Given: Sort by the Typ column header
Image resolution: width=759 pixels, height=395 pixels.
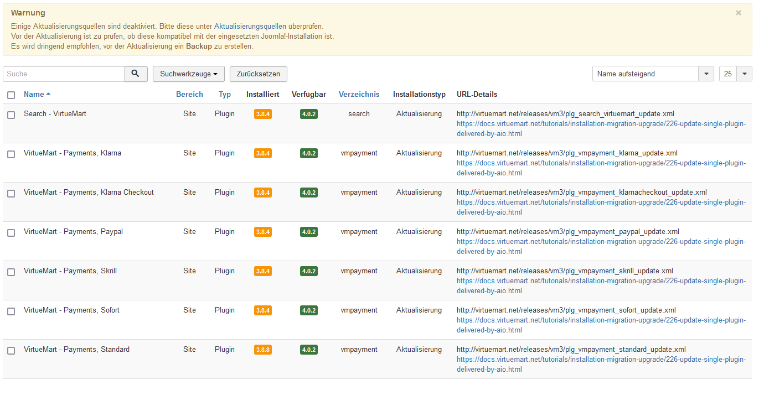Looking at the screenshot, I should (225, 95).
